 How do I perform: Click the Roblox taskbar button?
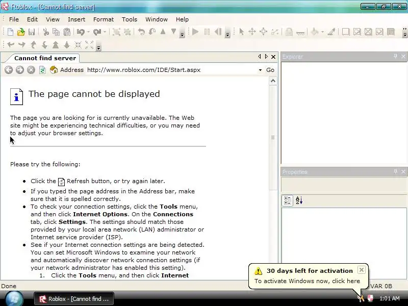point(74,299)
